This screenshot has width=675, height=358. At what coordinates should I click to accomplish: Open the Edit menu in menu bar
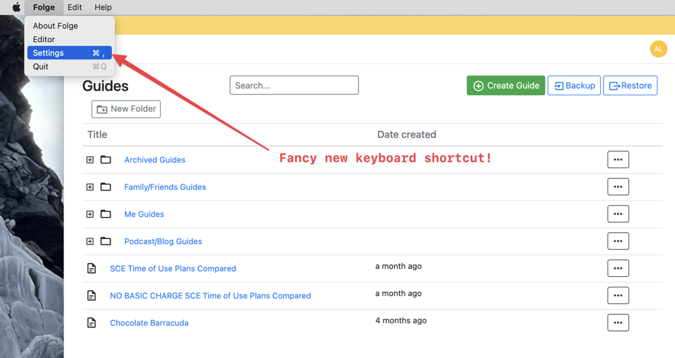(x=74, y=7)
